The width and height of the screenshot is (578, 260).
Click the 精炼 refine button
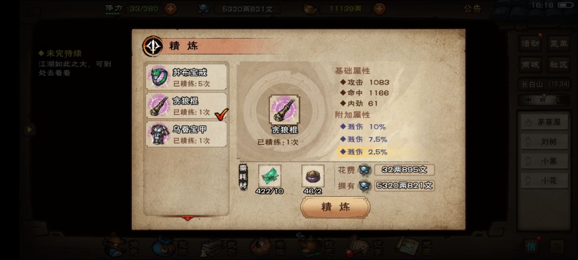(335, 207)
